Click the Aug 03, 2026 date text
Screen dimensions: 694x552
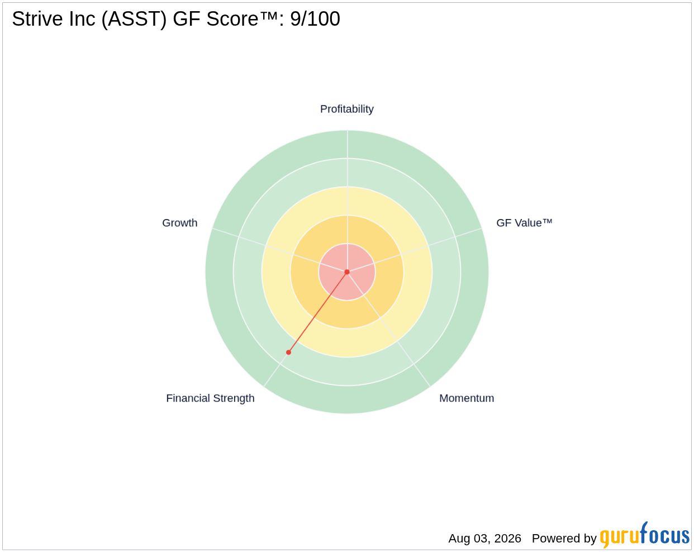pos(484,539)
